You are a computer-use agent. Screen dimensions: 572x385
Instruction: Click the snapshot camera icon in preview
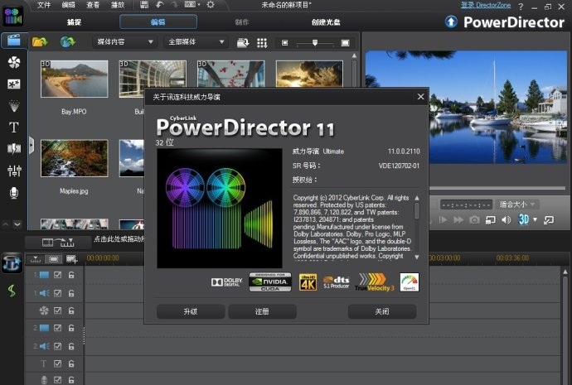[474, 219]
